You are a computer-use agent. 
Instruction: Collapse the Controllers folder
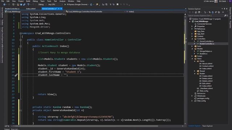[x=192, y=39]
